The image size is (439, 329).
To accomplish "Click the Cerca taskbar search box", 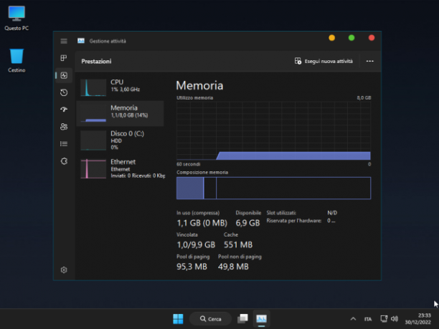I will [x=211, y=319].
